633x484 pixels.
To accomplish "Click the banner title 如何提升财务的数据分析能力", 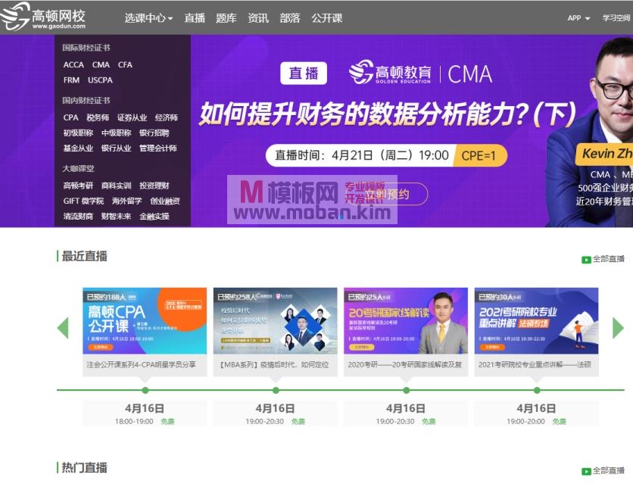I will tap(388, 114).
